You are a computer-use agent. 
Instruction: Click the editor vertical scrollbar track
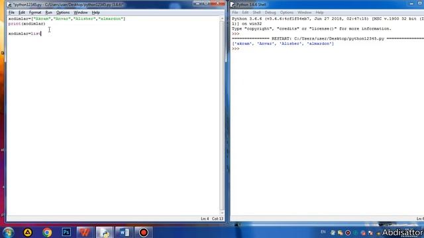(223, 116)
